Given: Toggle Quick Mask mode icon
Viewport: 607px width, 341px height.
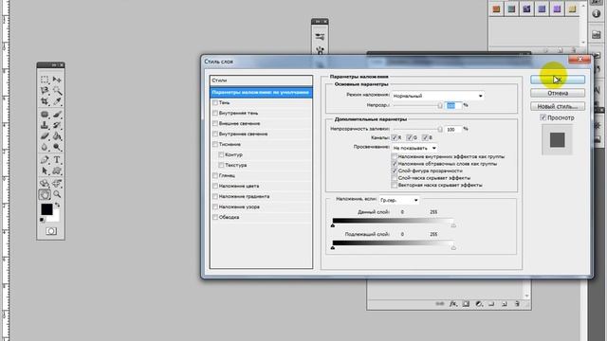Looking at the screenshot, I should (x=50, y=231).
